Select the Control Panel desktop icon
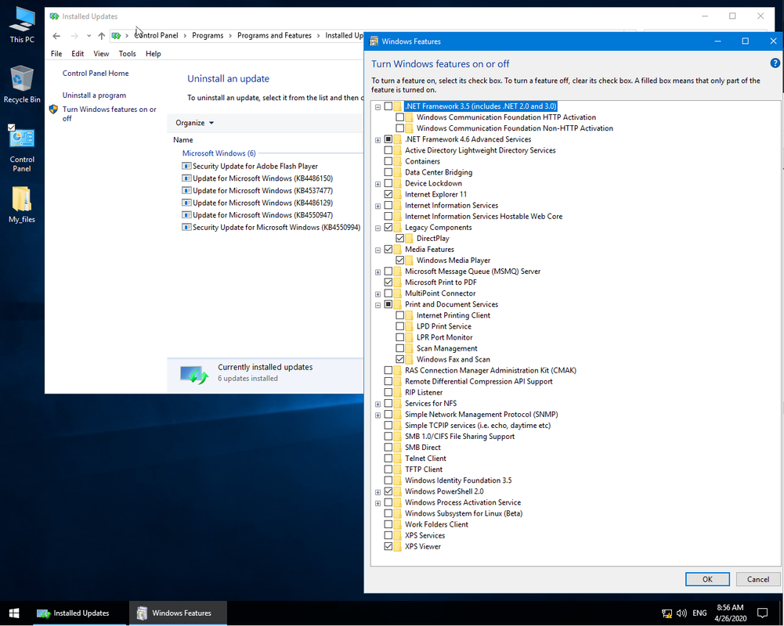 (22, 148)
